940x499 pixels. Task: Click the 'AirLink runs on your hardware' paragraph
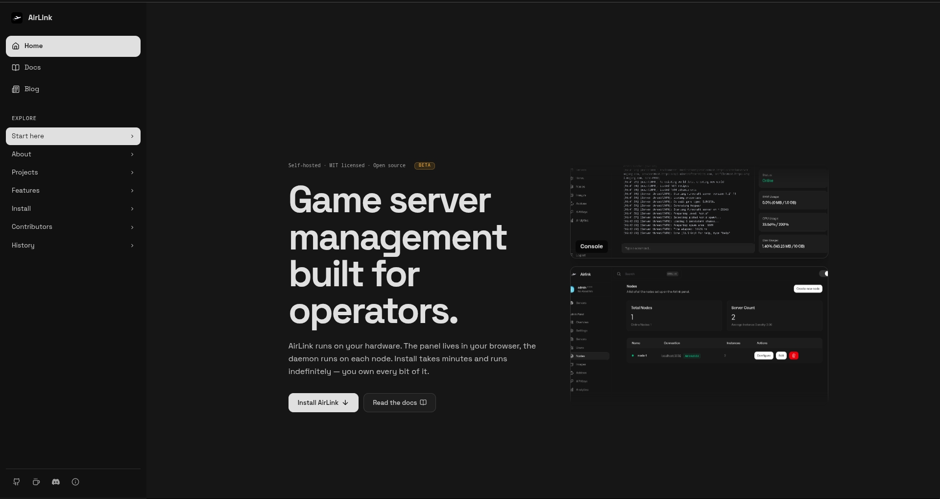[412, 359]
